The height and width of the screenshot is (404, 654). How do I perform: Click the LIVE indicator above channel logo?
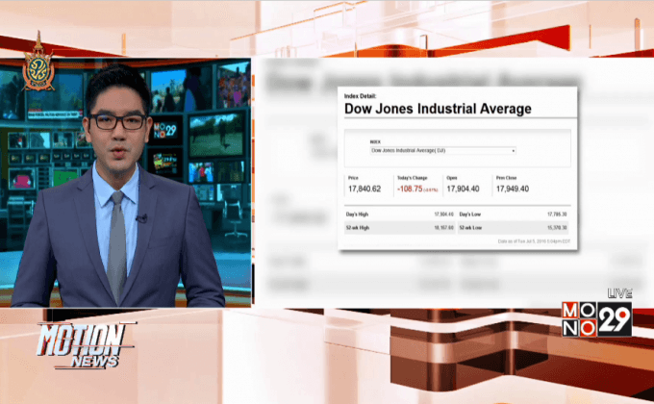click(x=619, y=292)
